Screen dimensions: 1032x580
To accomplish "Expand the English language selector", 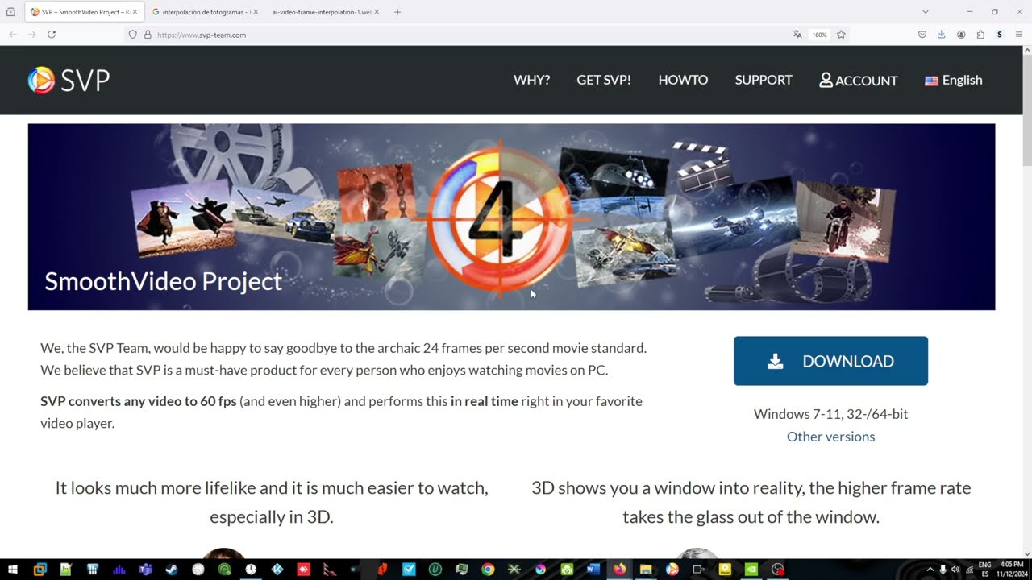I will [953, 80].
